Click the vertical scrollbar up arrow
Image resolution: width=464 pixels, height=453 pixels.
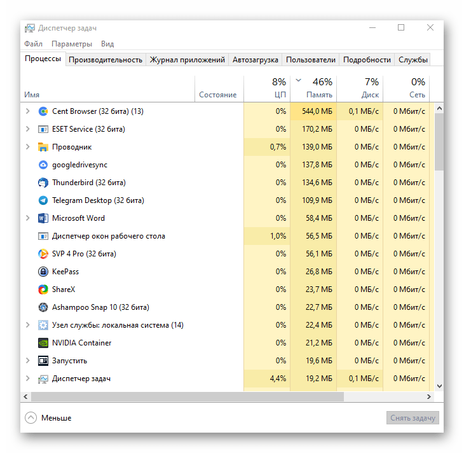coord(439,108)
